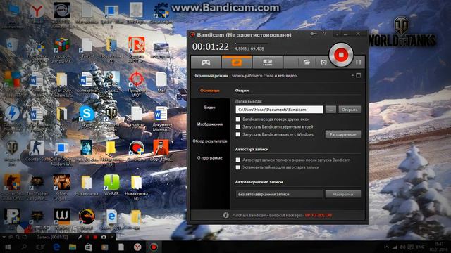451x253 pixels.
Task: Select the Recycle Bin desktop icon
Action: coord(11,48)
